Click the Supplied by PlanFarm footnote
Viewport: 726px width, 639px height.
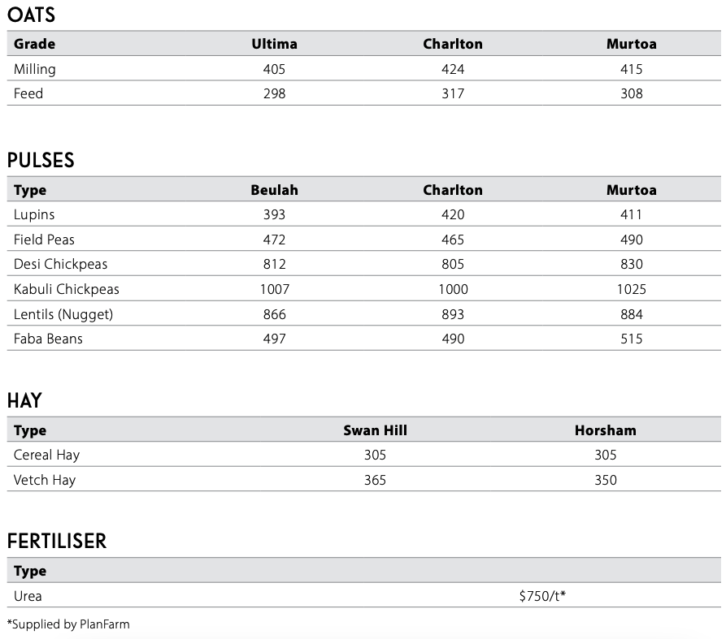[x=68, y=624]
